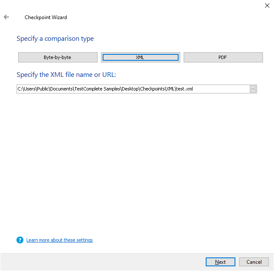The height and width of the screenshot is (271, 274).
Task: Click the 'Specify a comparison type' heading
Action: (x=55, y=39)
